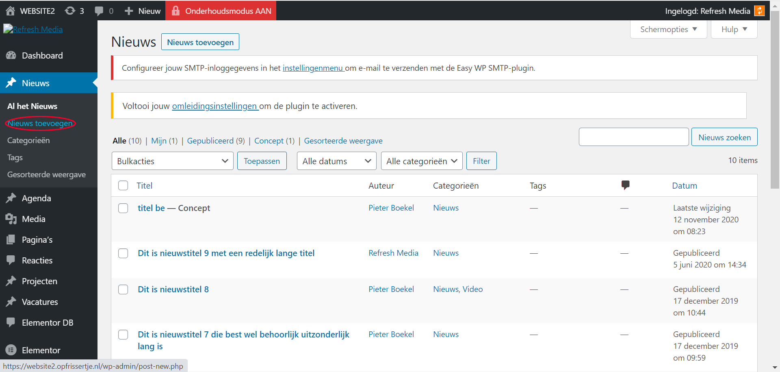This screenshot has width=780, height=372.
Task: Open the updates icon showing 3
Action: coord(70,11)
